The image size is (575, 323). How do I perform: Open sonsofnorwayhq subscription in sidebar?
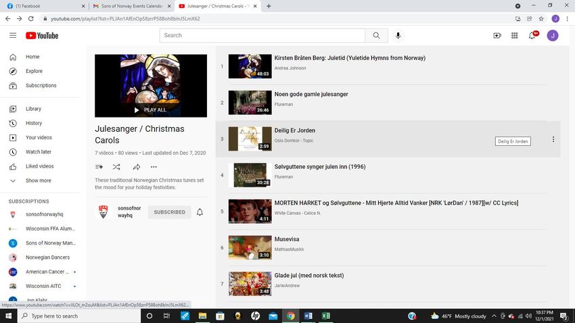pyautogui.click(x=41, y=214)
